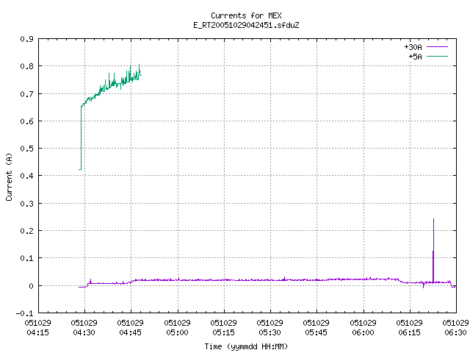470x353 pixels.
Task: Click the +5A legend label
Action: click(x=415, y=57)
